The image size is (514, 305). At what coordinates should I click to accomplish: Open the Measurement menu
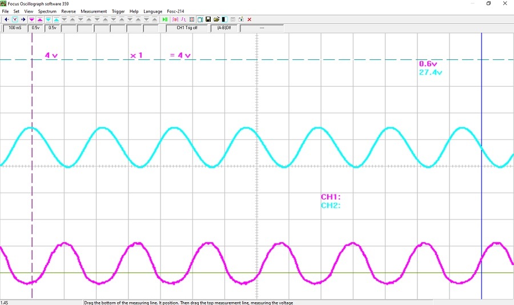[x=94, y=11]
